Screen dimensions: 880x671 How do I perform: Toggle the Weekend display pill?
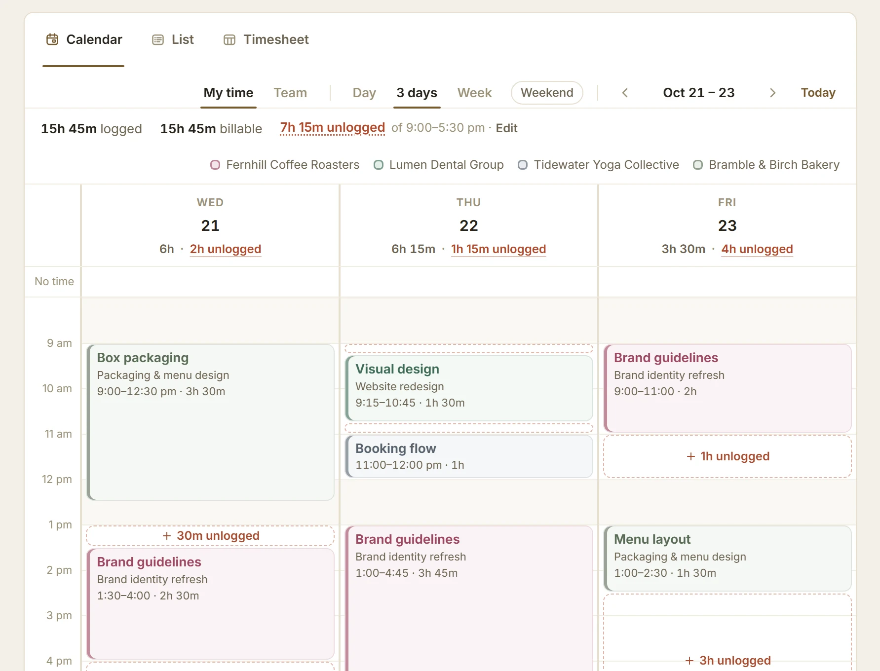tap(547, 93)
